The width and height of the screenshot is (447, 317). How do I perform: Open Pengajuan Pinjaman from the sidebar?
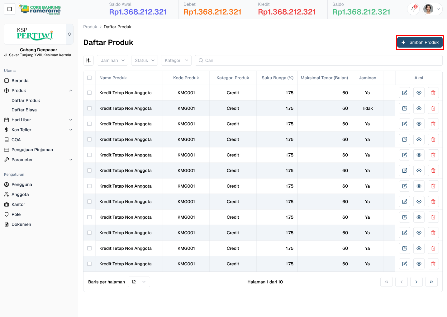point(32,149)
